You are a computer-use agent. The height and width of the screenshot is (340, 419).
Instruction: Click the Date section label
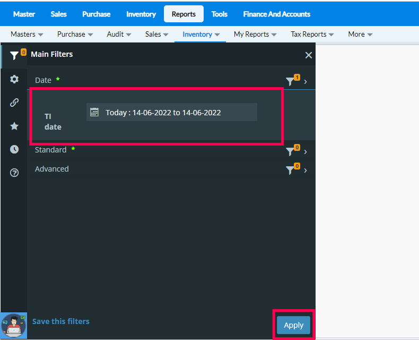click(43, 80)
